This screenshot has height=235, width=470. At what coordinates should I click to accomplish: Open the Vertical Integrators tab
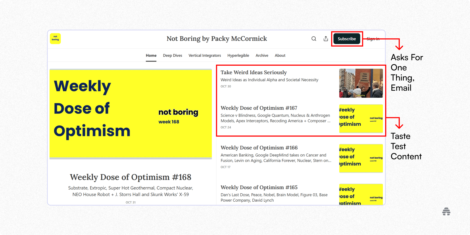point(205,55)
